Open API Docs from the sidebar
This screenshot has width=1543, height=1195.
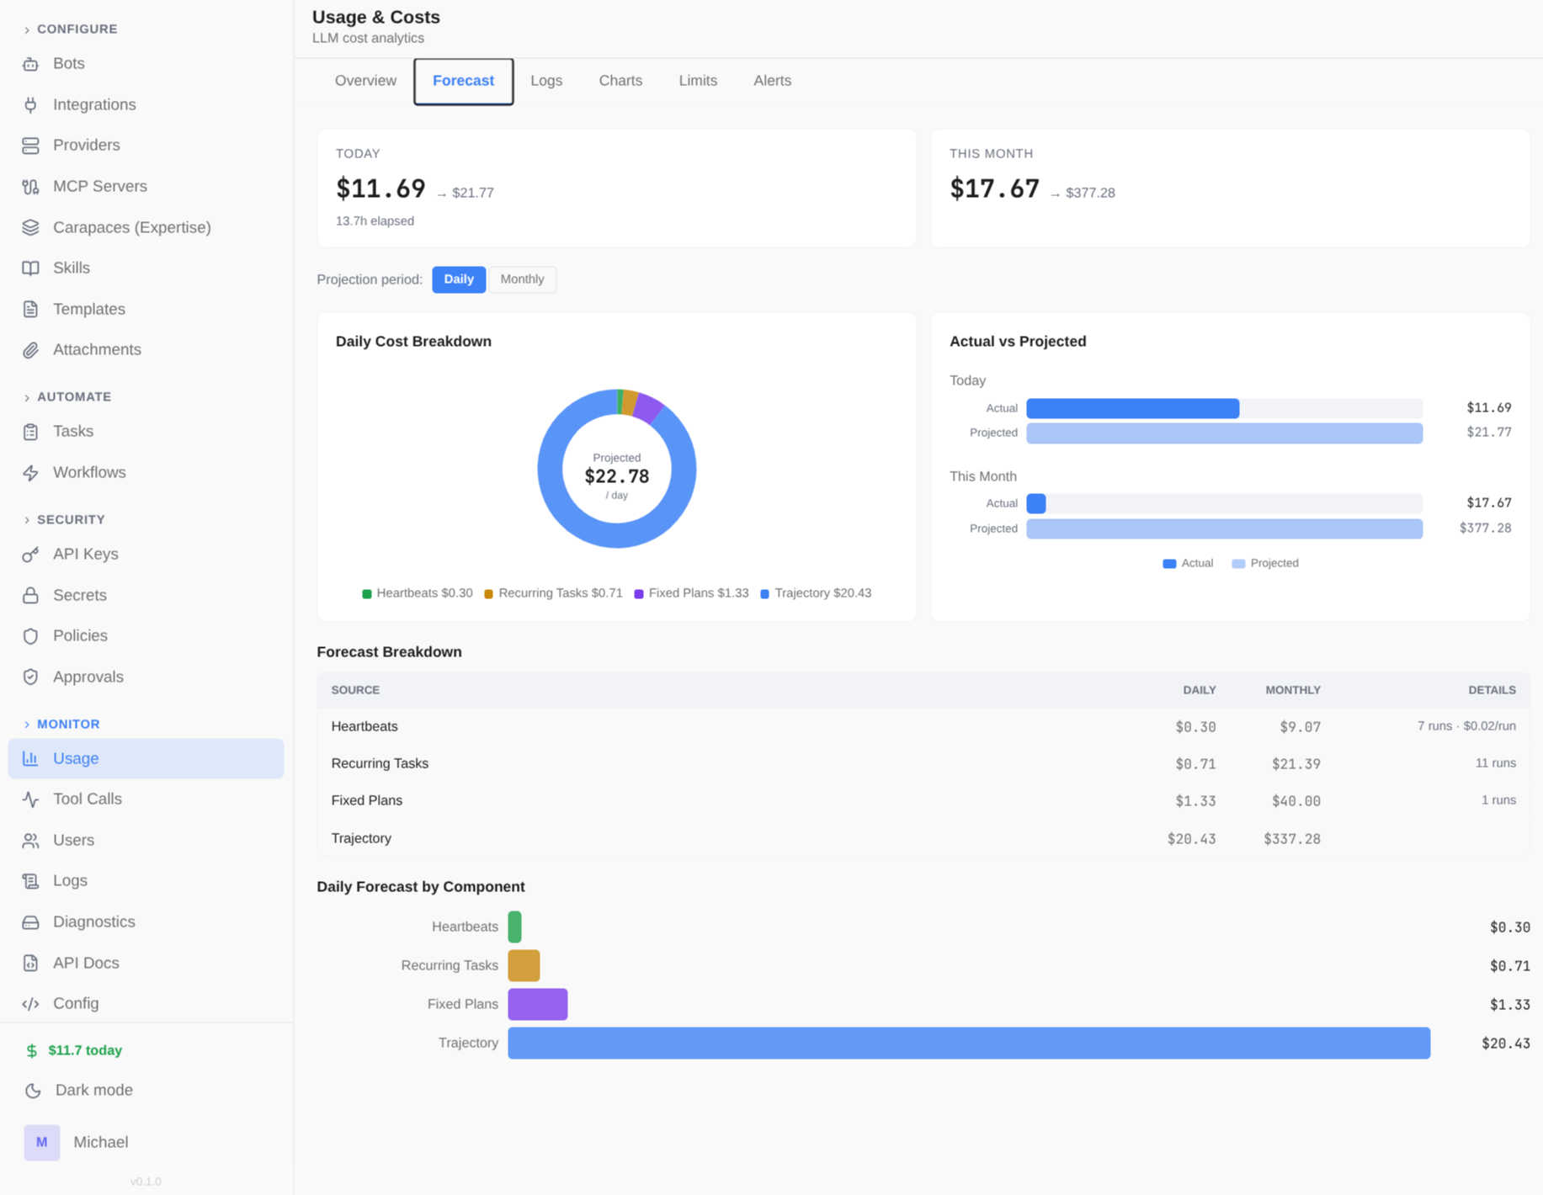(85, 963)
